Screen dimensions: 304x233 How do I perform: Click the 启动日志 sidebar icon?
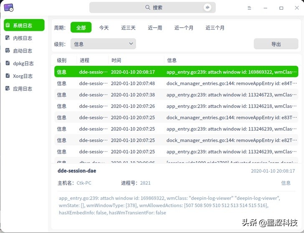[x=8, y=50]
